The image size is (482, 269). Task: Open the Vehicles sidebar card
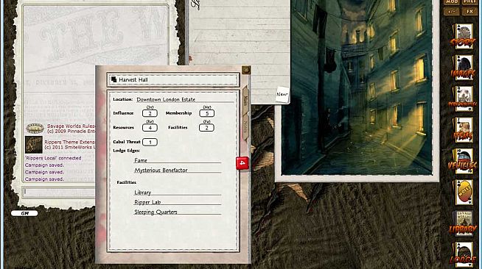click(464, 161)
